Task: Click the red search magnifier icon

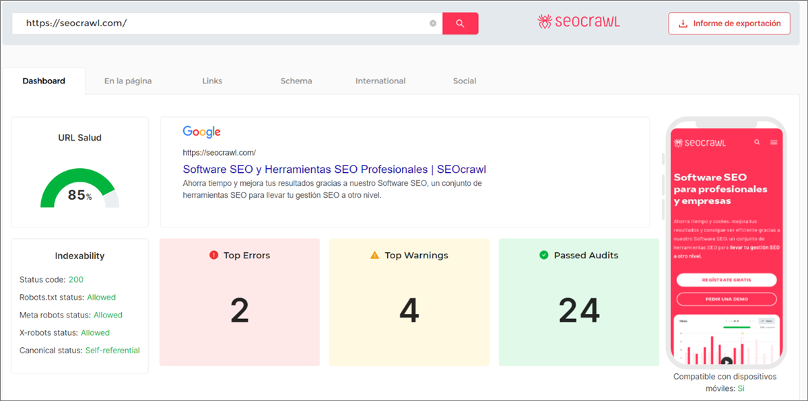Action: [x=460, y=23]
